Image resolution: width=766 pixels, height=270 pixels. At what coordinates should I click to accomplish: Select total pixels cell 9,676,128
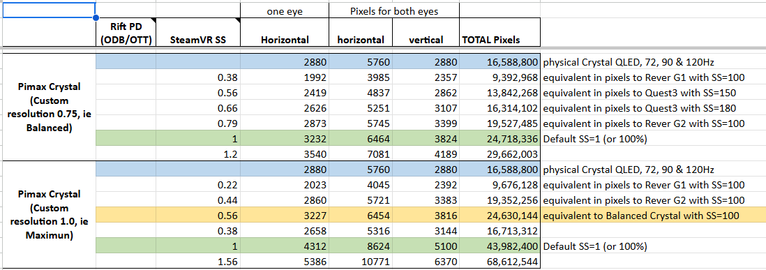500,185
